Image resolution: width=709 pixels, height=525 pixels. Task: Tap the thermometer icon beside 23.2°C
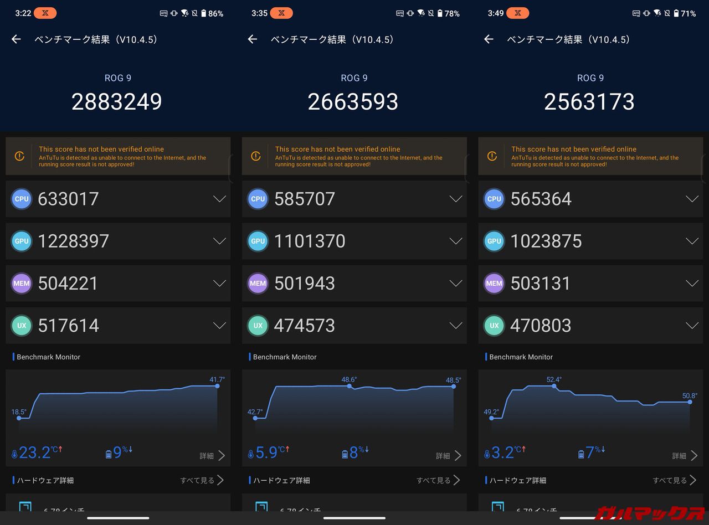14,454
